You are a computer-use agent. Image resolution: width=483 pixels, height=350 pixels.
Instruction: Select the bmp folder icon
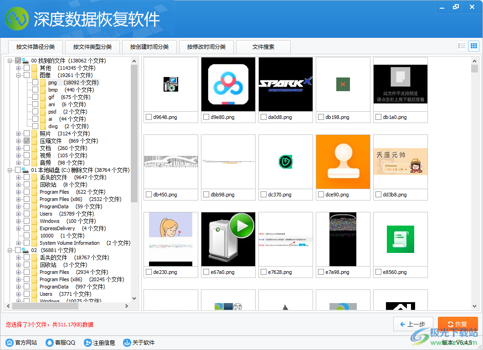(x=43, y=90)
